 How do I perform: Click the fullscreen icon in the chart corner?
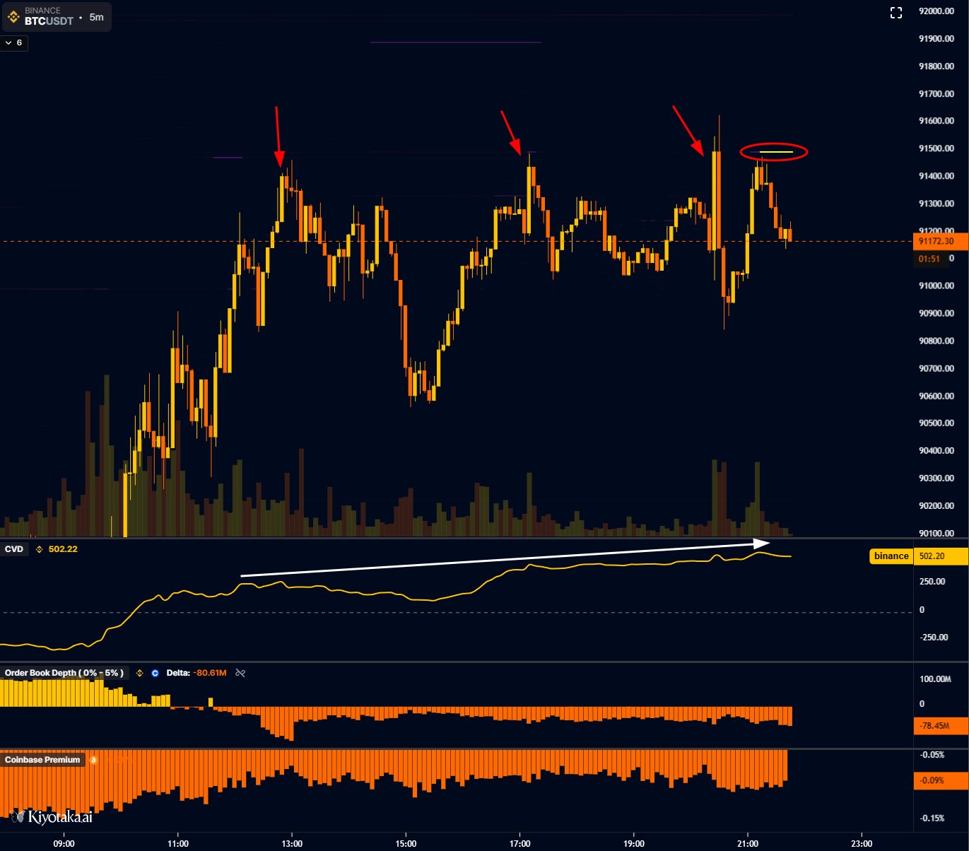(895, 13)
